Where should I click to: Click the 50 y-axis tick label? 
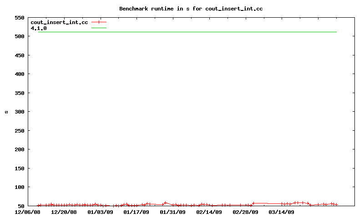(x=21, y=206)
